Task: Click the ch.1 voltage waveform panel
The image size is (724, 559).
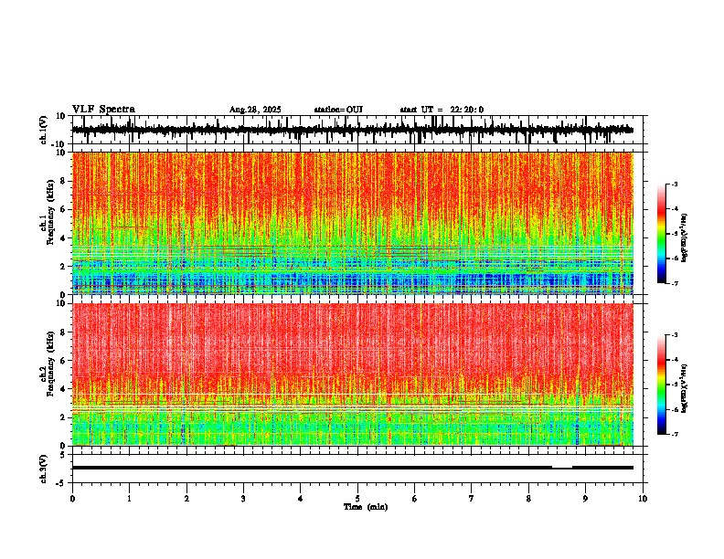Action: pyautogui.click(x=357, y=130)
